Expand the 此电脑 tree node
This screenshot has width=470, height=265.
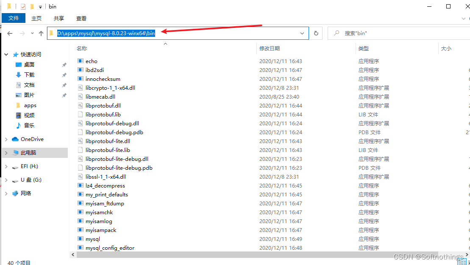(6, 153)
